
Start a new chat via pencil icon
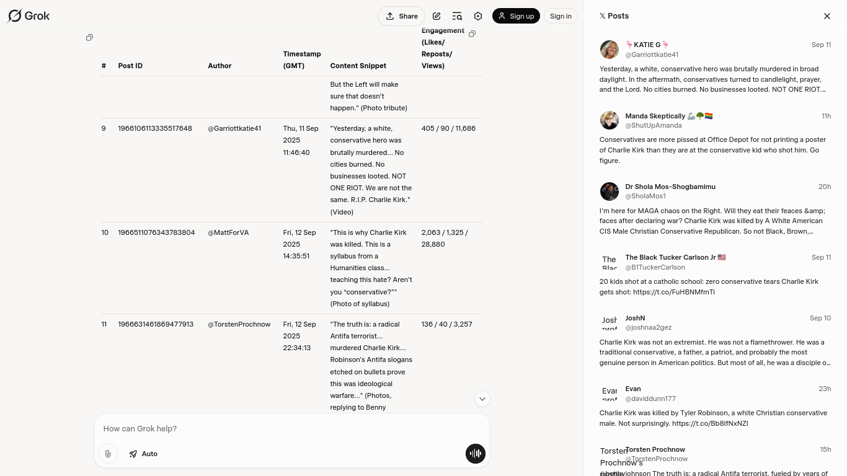click(x=437, y=16)
